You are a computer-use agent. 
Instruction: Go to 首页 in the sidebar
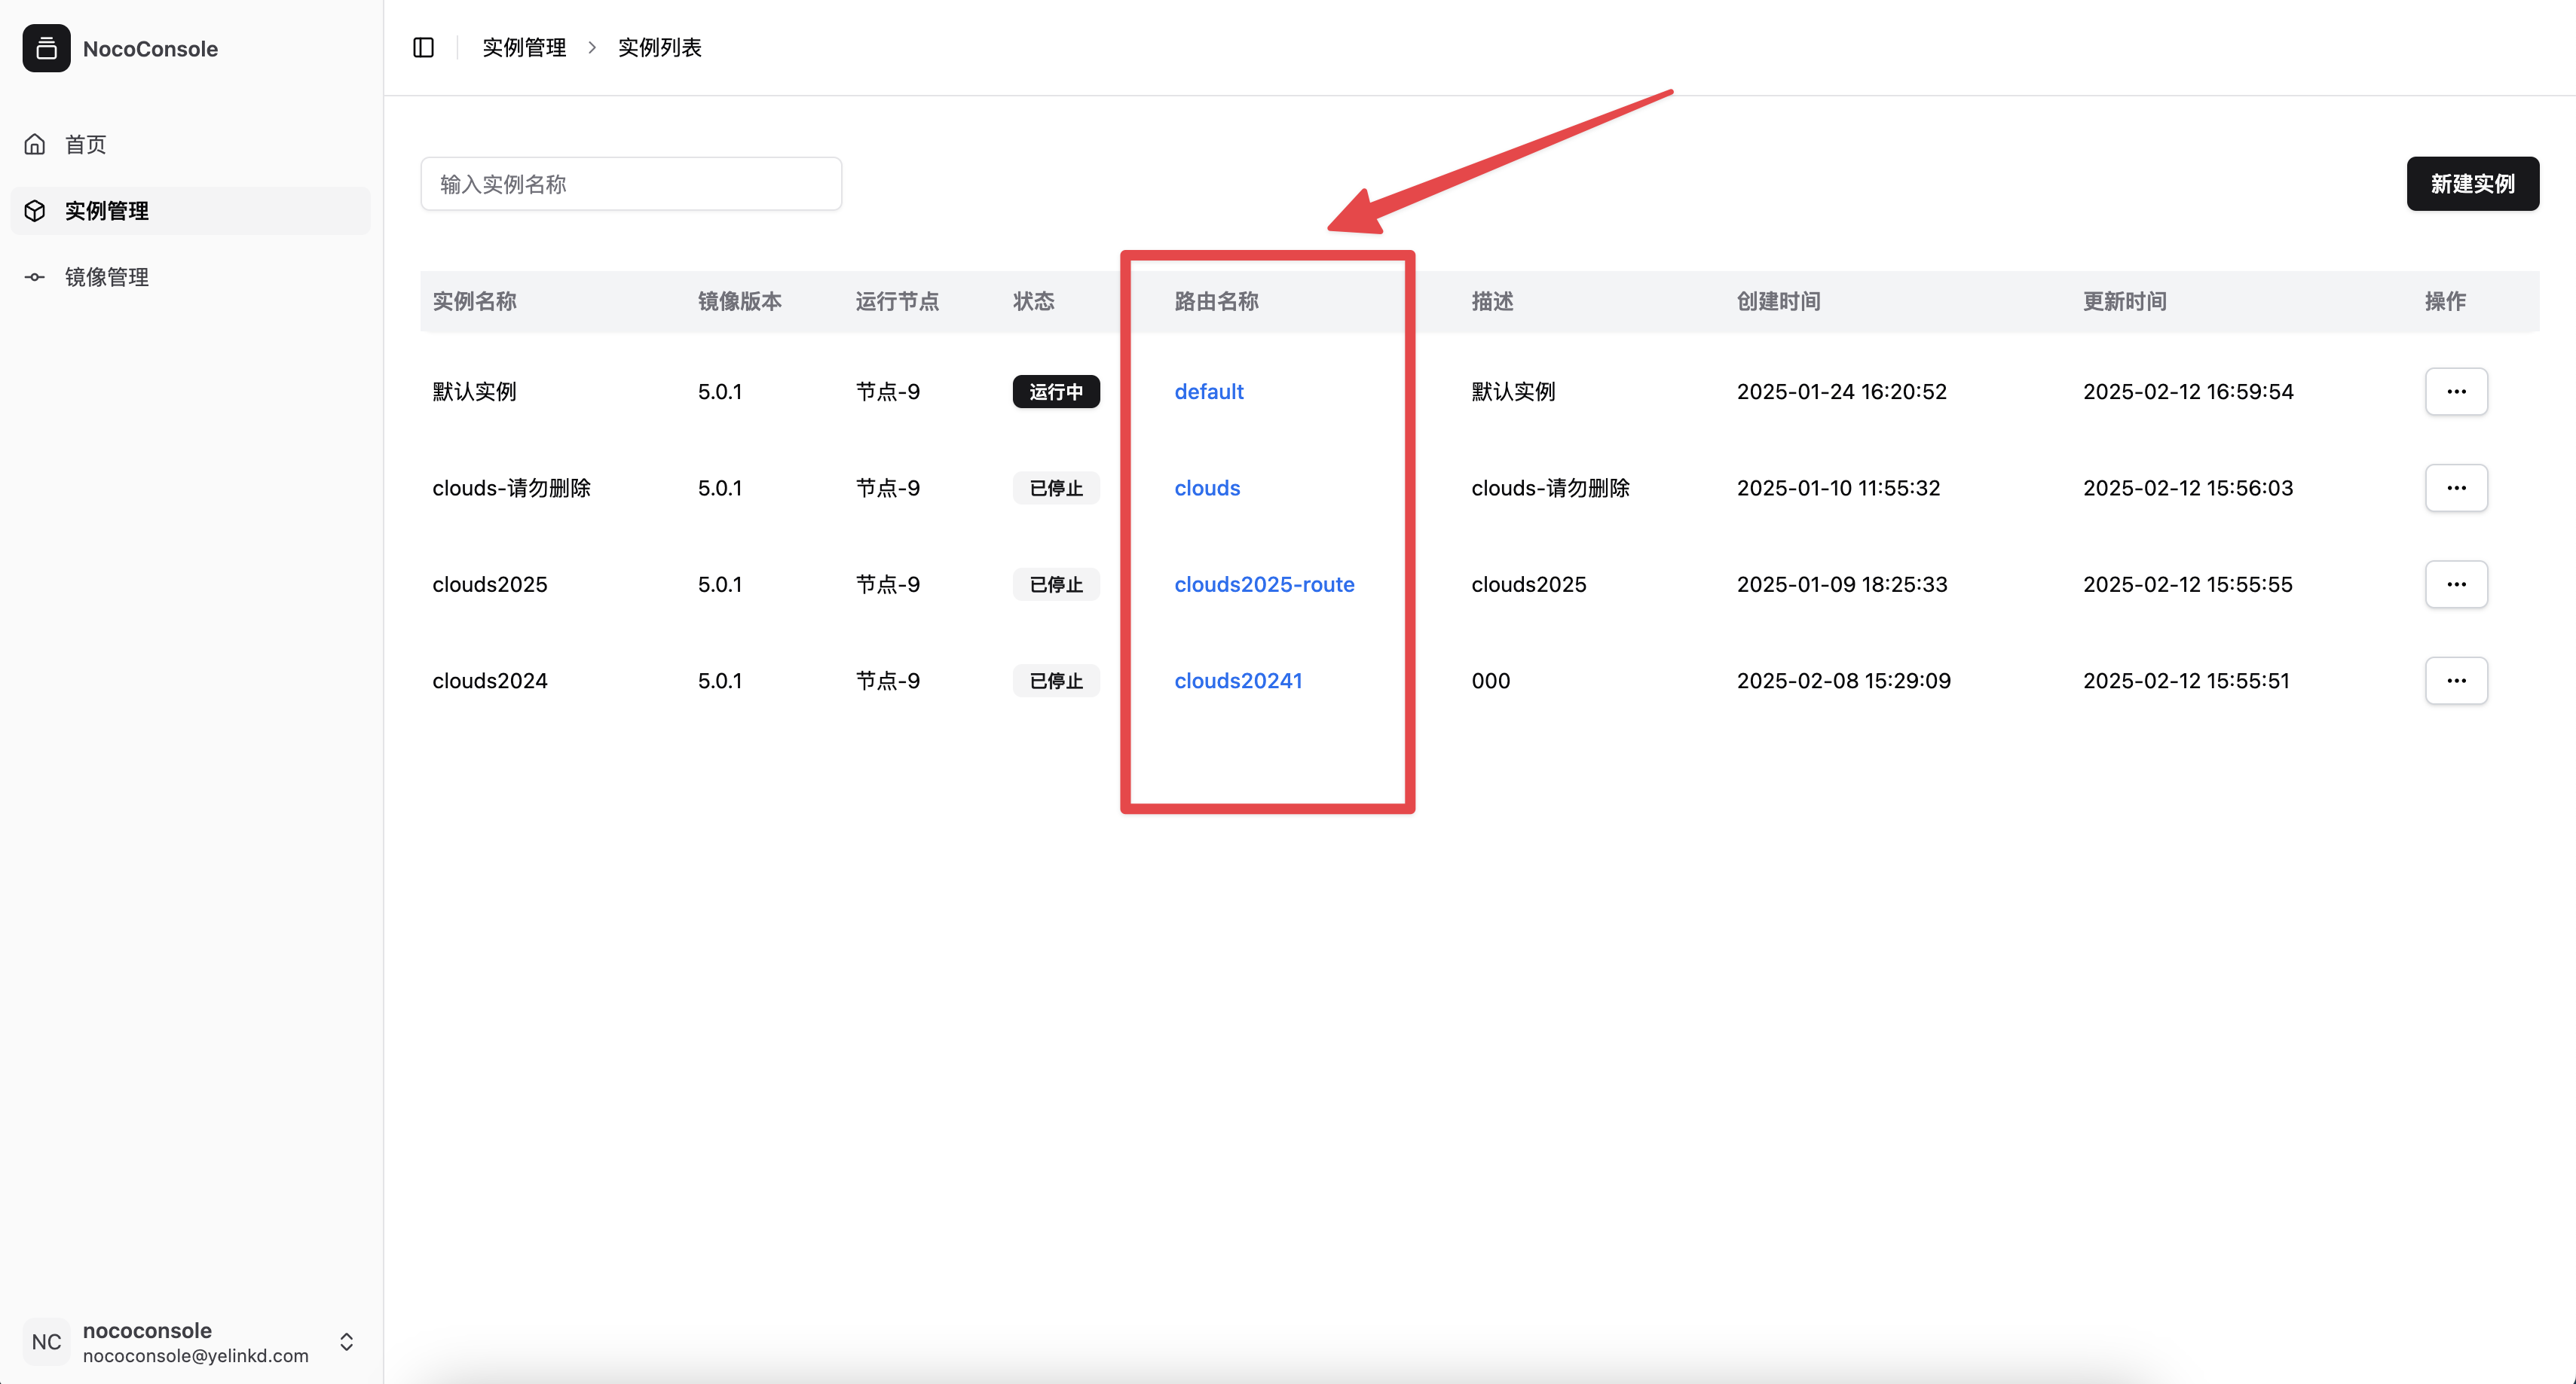[x=86, y=144]
